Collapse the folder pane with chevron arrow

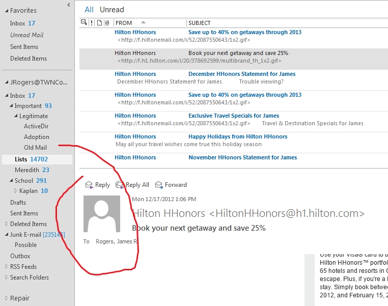pyautogui.click(x=69, y=5)
